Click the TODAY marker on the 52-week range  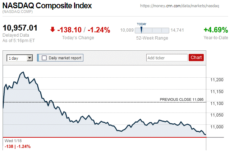(142, 29)
